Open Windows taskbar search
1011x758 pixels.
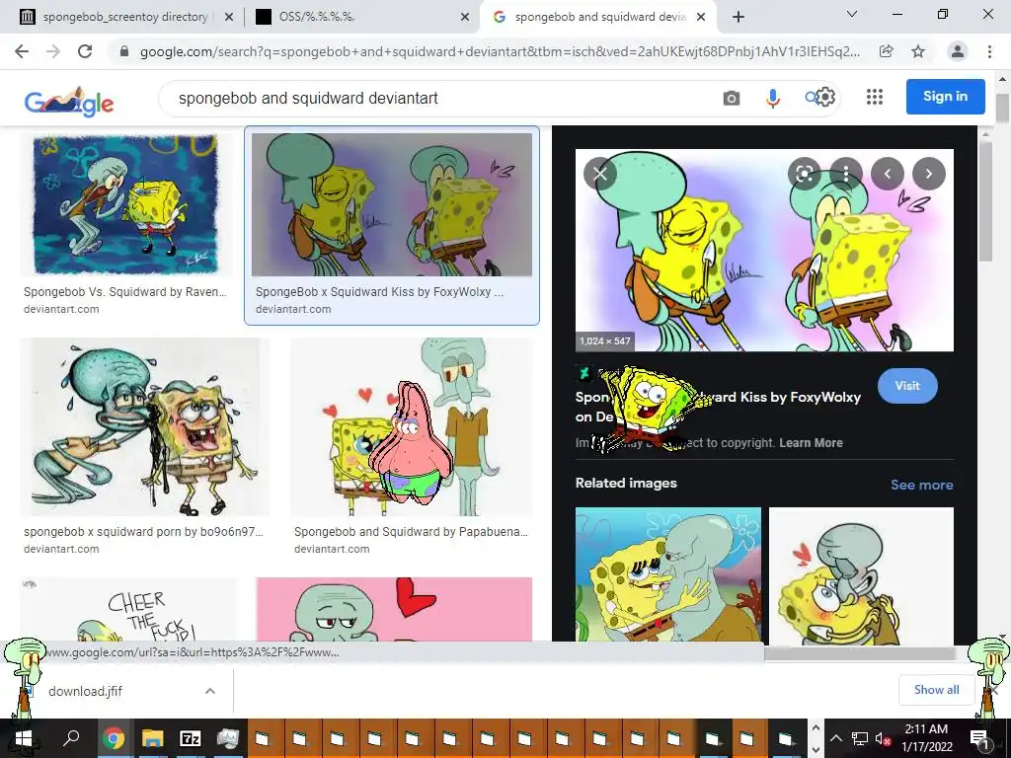[71, 738]
